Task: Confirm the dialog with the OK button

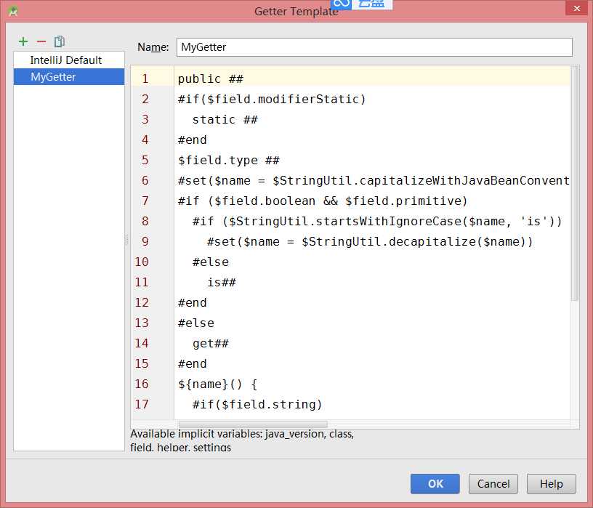Action: 435,484
